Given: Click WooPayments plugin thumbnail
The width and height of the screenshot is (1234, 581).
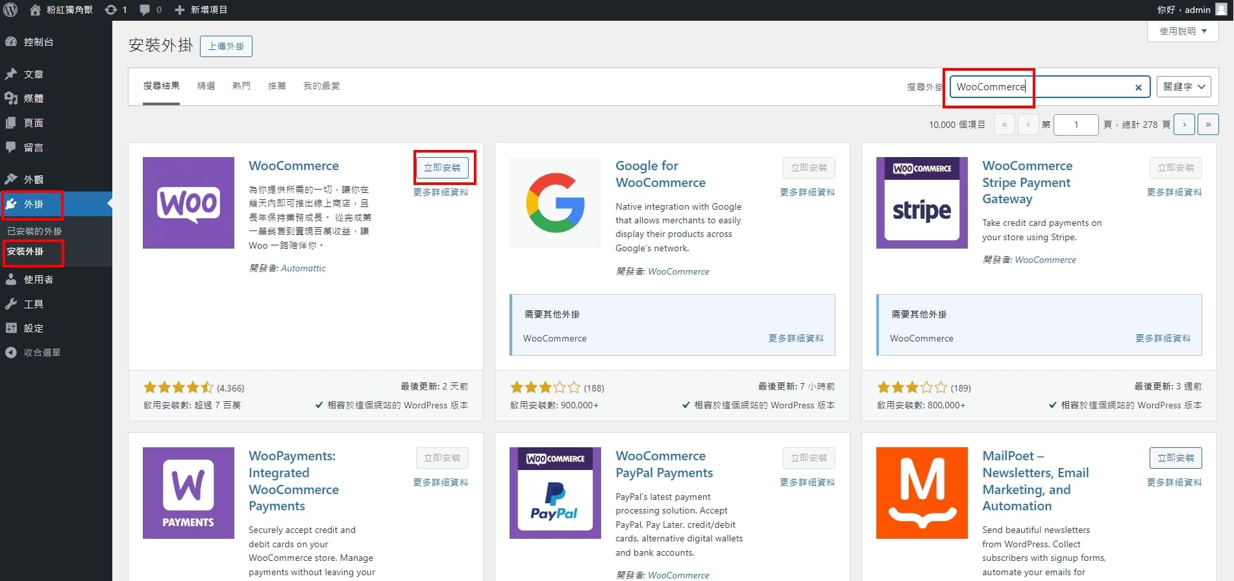Looking at the screenshot, I should point(188,493).
